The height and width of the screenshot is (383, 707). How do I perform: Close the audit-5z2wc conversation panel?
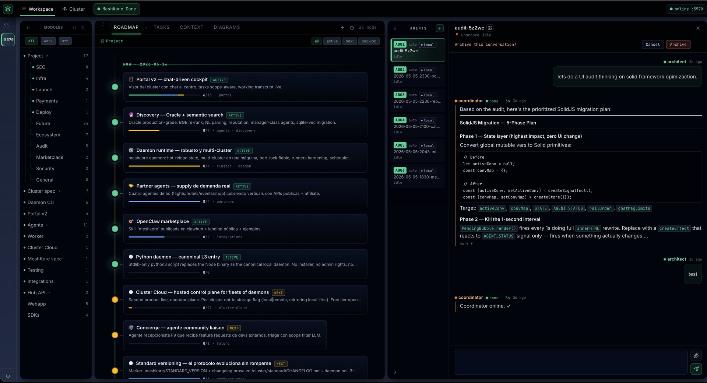click(698, 28)
